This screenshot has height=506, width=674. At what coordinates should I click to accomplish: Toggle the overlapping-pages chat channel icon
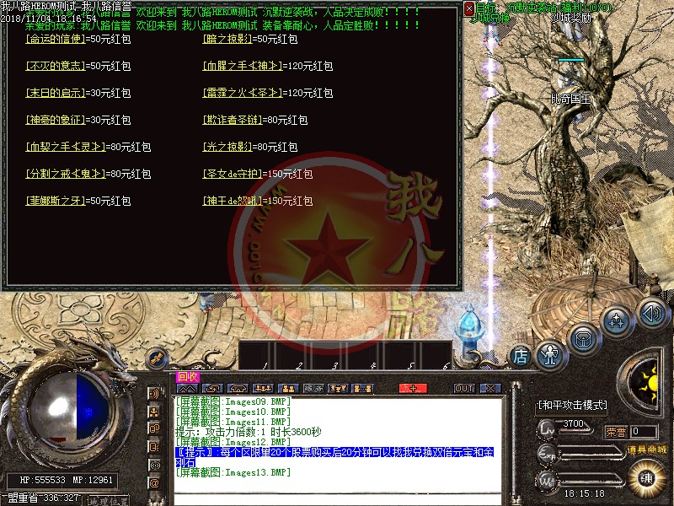[x=154, y=429]
